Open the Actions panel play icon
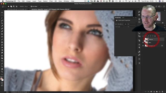The width and height of the screenshot is (166, 93). [x=139, y=15]
